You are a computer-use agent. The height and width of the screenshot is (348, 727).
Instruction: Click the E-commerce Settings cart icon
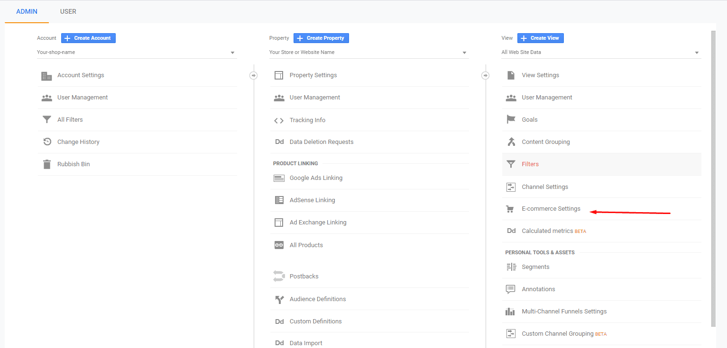510,209
